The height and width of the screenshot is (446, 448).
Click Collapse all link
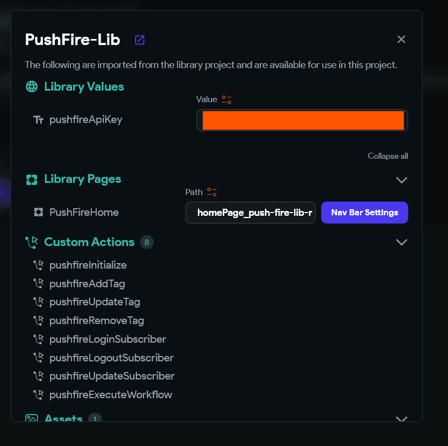tap(388, 156)
